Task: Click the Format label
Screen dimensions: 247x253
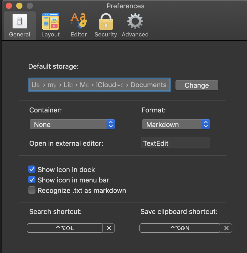Action: click(x=154, y=110)
